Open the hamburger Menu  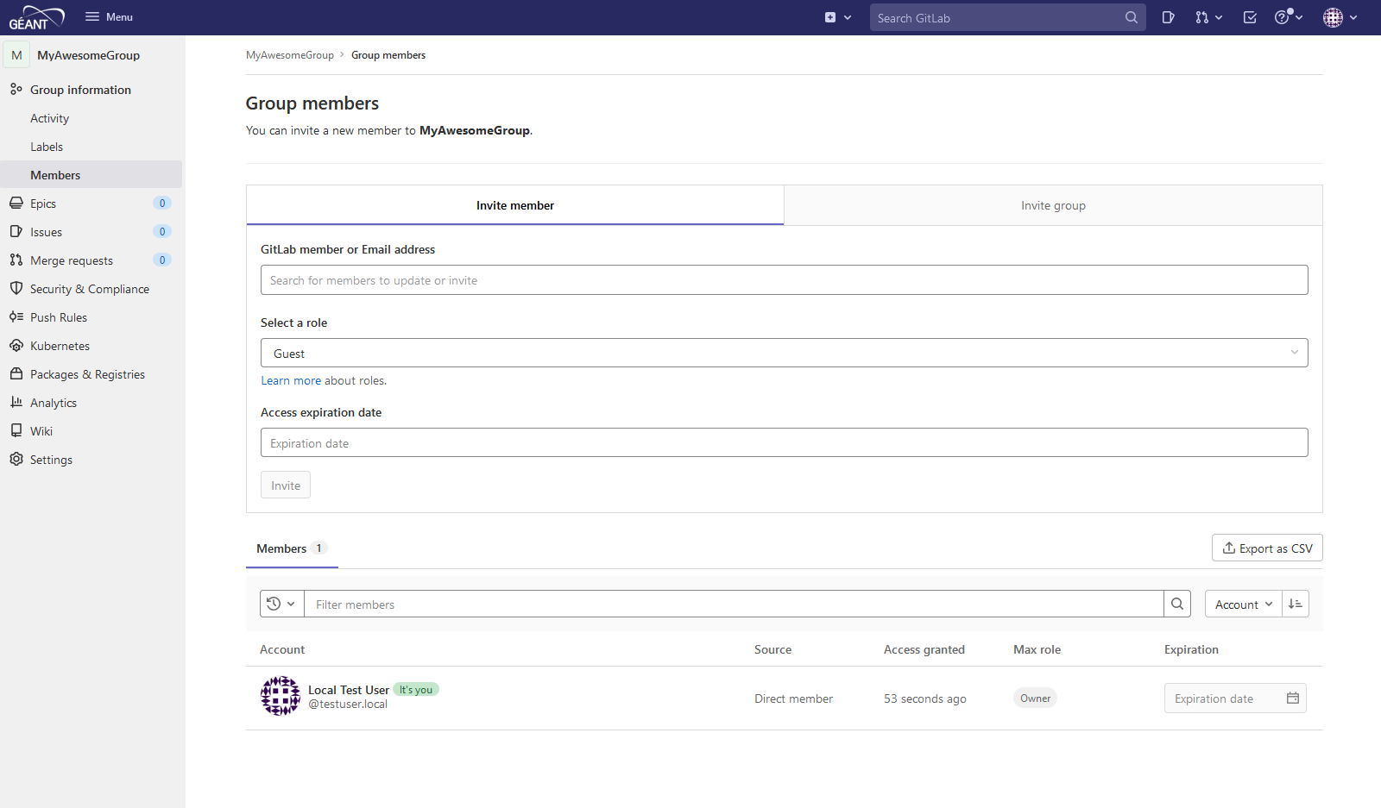pos(110,17)
